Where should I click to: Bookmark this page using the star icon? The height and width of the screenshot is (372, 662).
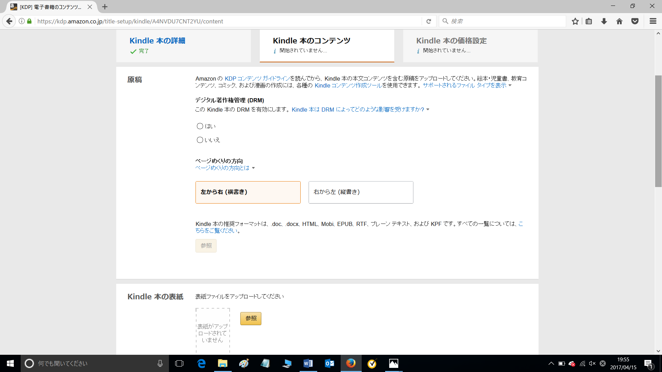click(575, 21)
